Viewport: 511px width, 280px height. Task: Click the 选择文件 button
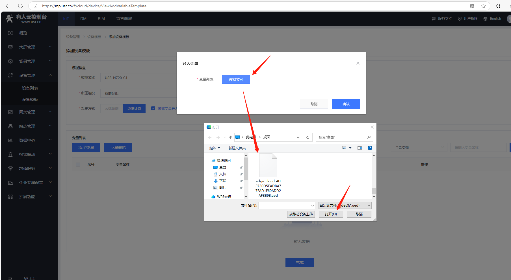[236, 79]
